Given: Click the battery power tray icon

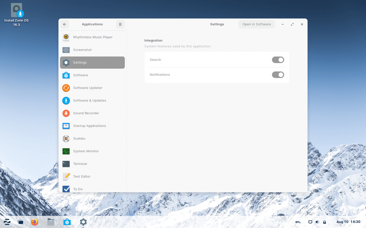Looking at the screenshot, I should click(x=325, y=222).
